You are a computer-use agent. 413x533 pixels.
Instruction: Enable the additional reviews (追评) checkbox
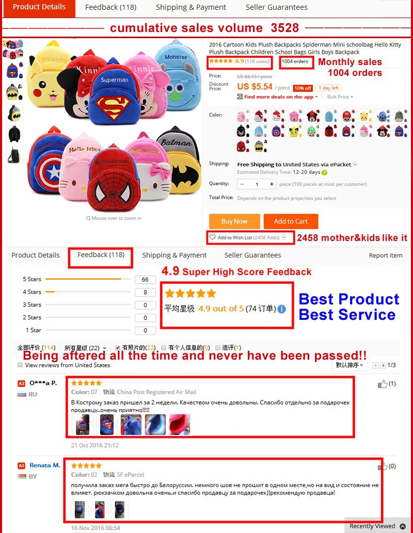218,347
